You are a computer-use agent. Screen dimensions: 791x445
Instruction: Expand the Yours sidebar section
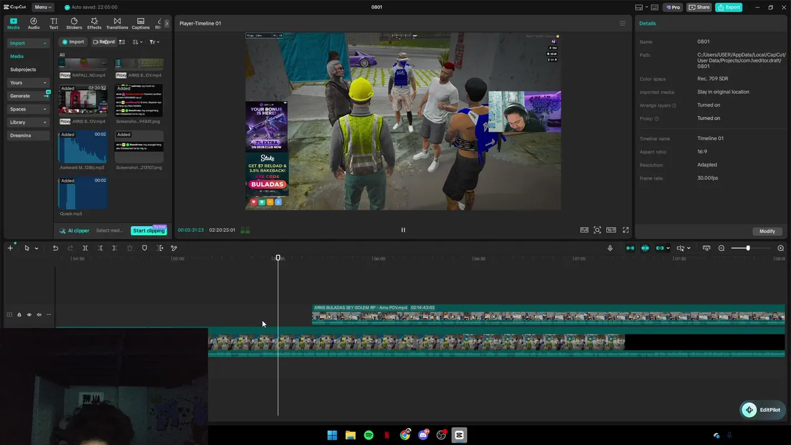[28, 83]
